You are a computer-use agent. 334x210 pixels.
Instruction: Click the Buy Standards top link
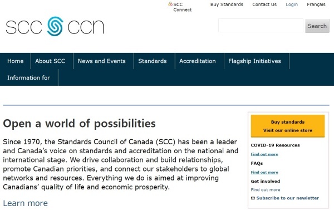(227, 4)
